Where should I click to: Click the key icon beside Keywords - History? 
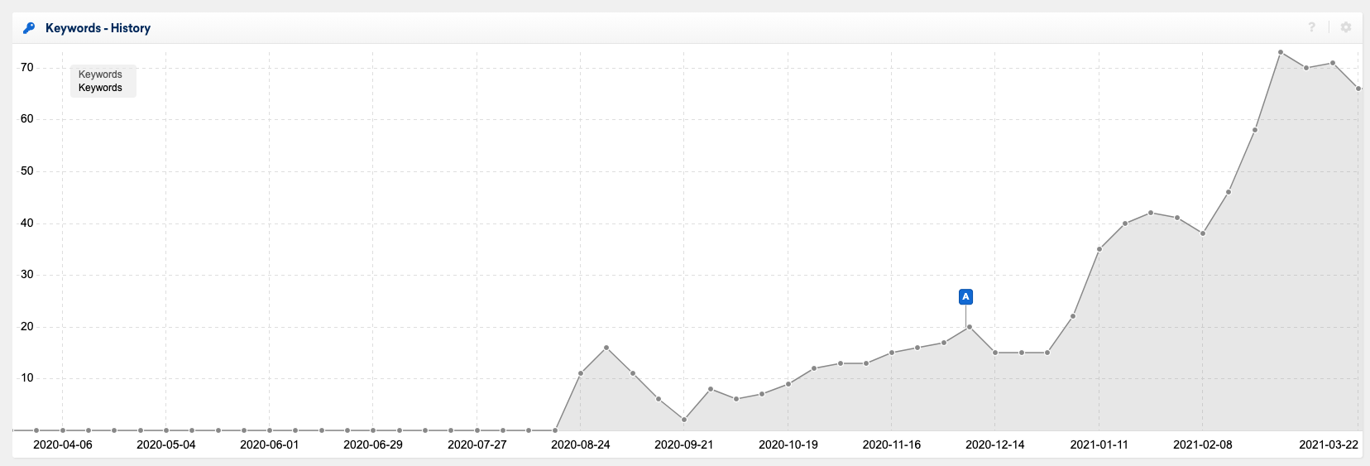click(29, 28)
